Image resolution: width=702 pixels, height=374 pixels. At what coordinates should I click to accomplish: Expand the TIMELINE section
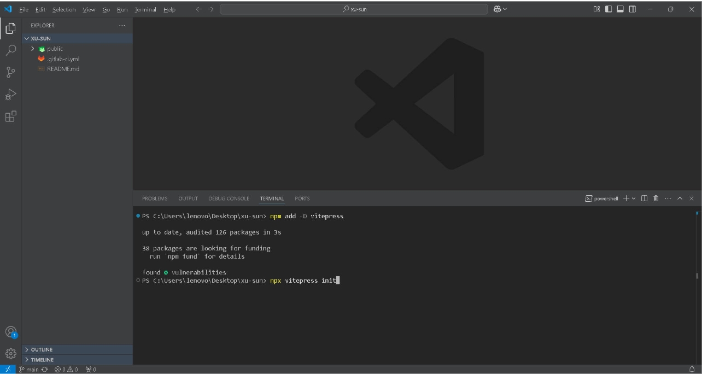click(x=77, y=360)
